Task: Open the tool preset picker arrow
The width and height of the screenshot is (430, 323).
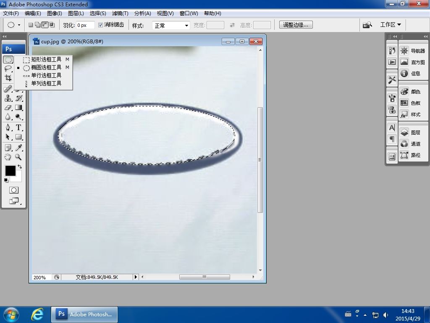Action: click(x=19, y=25)
